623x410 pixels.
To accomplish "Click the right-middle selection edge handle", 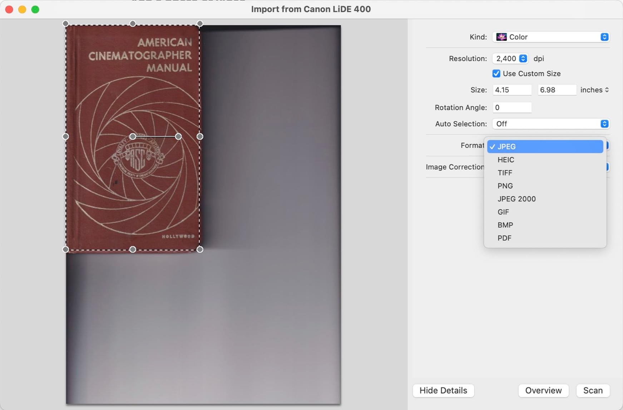I will [x=200, y=136].
